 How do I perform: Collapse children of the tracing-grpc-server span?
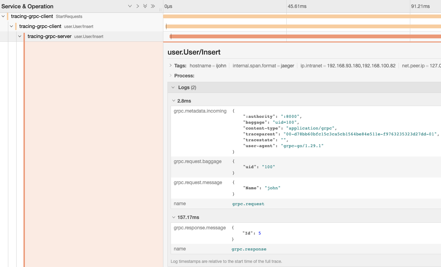coord(20,36)
